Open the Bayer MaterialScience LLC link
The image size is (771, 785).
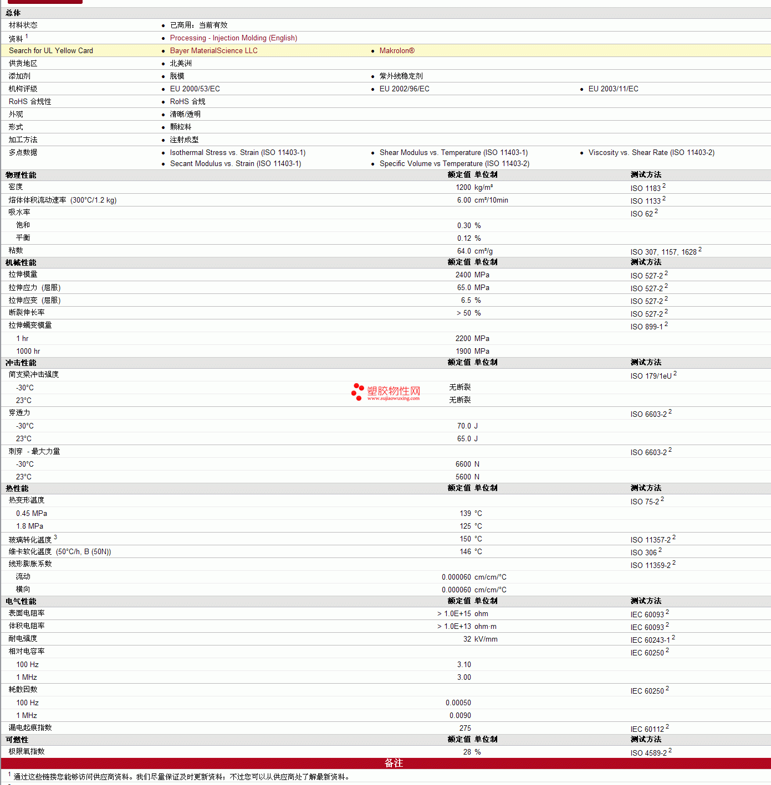(213, 50)
